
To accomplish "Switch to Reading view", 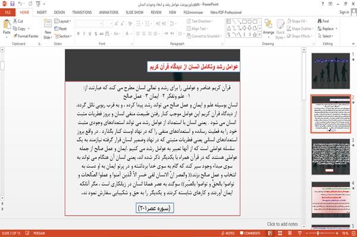I will point(290,233).
